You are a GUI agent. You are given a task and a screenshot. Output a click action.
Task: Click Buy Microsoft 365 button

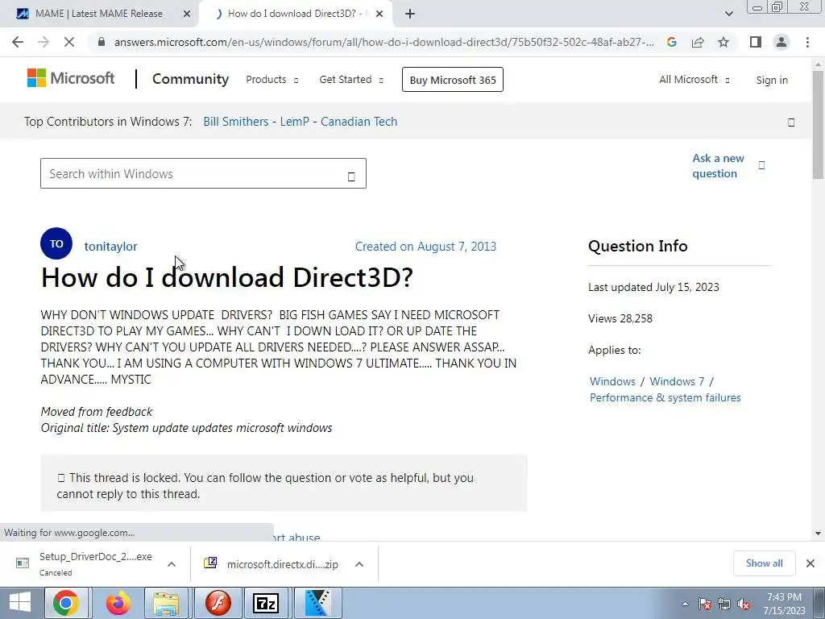click(x=453, y=80)
